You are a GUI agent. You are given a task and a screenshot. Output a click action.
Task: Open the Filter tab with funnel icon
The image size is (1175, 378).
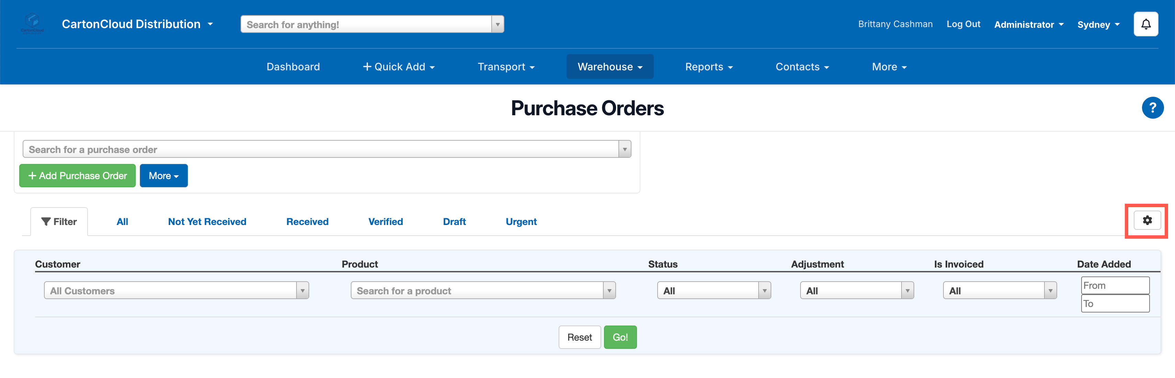[x=59, y=222]
